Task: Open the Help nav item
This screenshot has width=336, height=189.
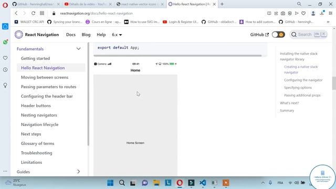Action: pos(101,35)
